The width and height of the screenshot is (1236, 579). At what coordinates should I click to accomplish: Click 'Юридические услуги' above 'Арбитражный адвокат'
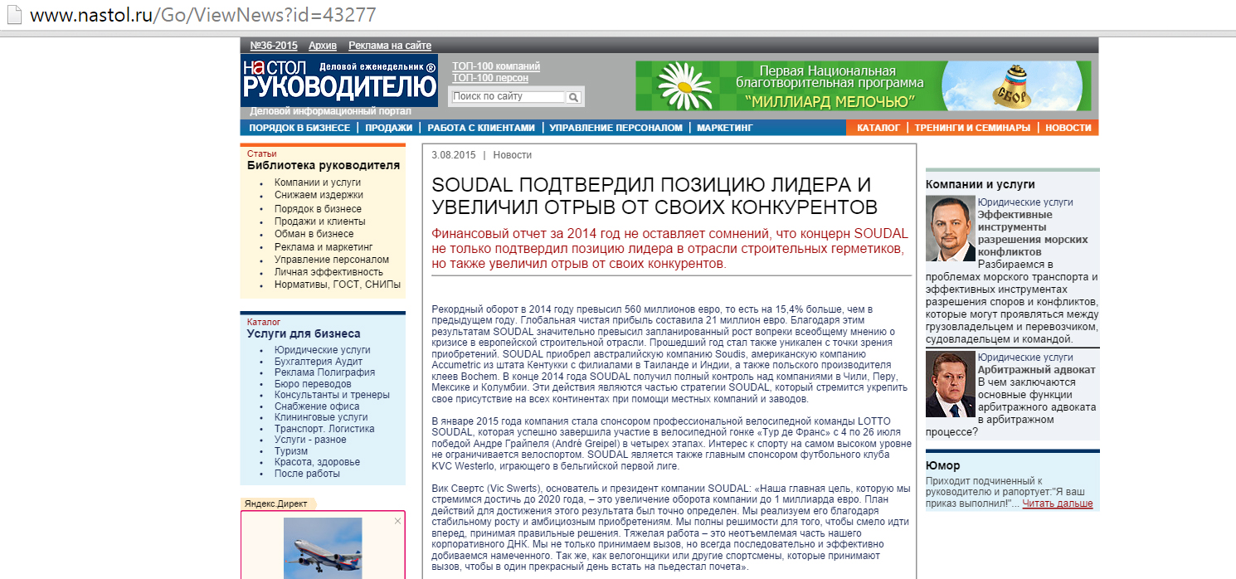coord(1025,358)
